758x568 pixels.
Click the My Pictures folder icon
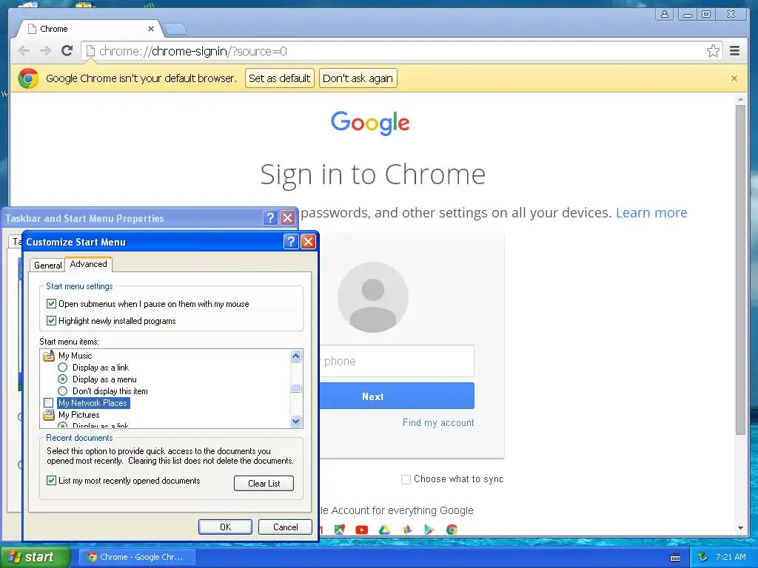click(49, 415)
